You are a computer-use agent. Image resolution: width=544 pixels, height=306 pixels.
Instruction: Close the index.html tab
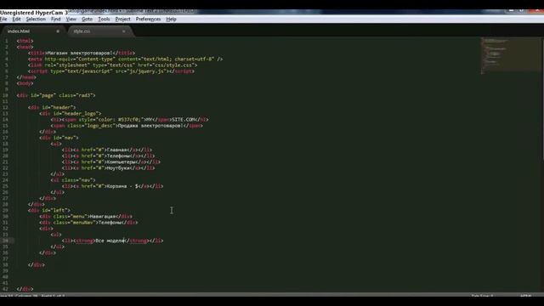point(58,31)
